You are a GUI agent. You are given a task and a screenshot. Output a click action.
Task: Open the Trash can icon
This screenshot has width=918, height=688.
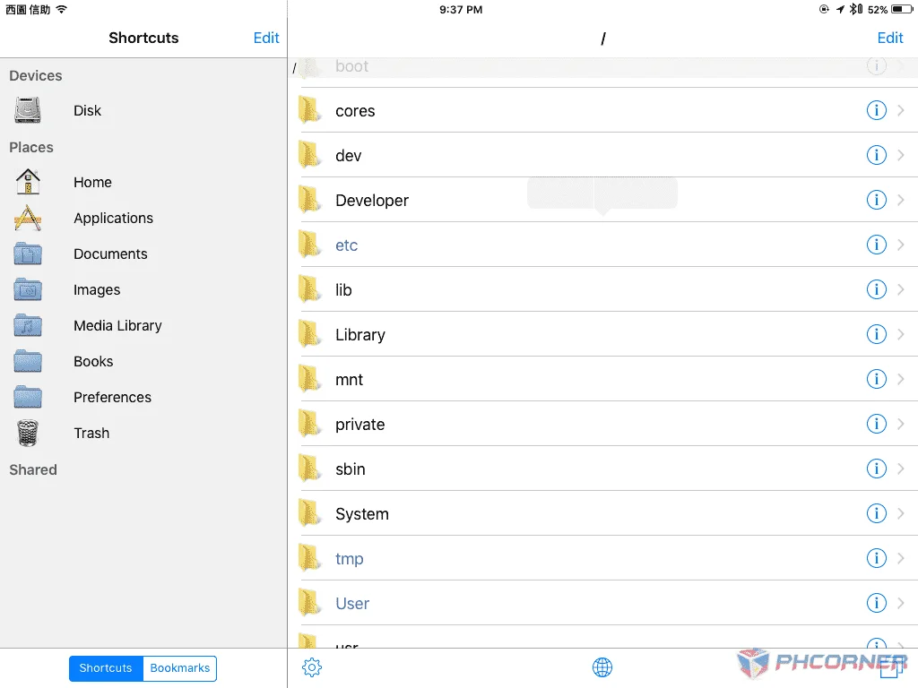point(28,433)
